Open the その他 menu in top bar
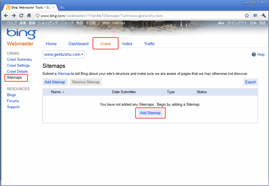 (x=91, y=23)
